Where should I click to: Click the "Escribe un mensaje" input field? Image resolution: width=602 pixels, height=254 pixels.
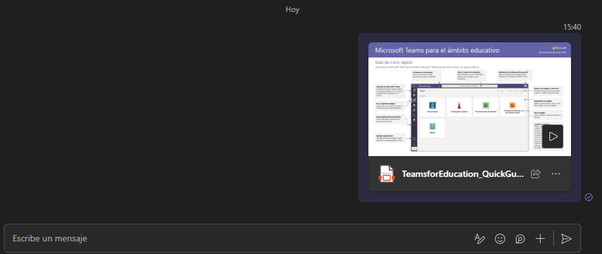tap(234, 238)
